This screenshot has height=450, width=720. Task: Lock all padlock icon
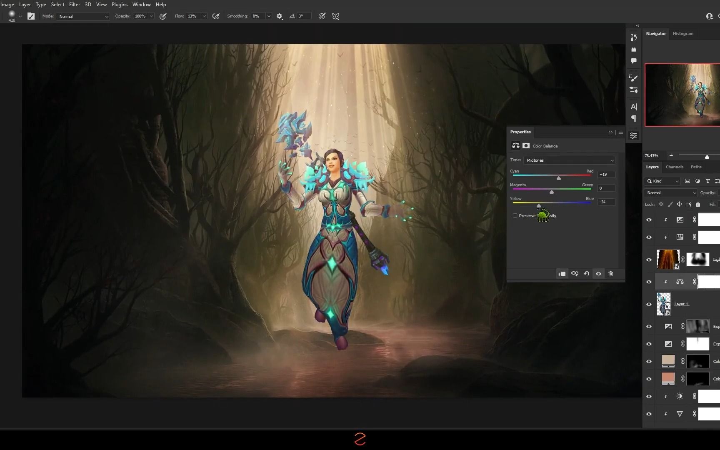click(x=698, y=204)
